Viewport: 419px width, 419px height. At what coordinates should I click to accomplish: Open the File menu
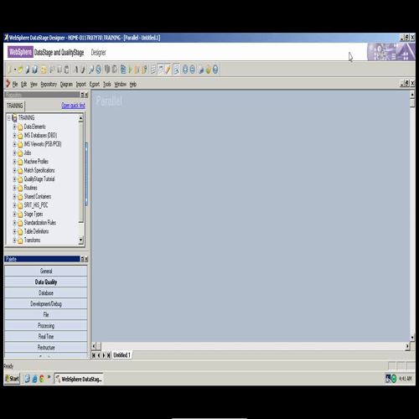[15, 84]
